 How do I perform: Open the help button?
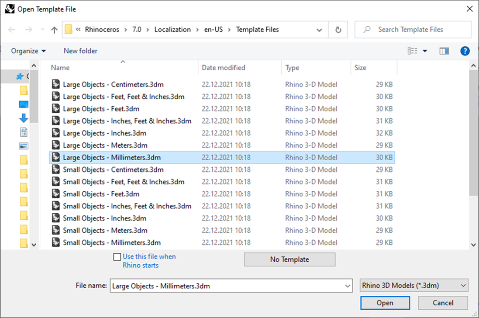(x=465, y=51)
